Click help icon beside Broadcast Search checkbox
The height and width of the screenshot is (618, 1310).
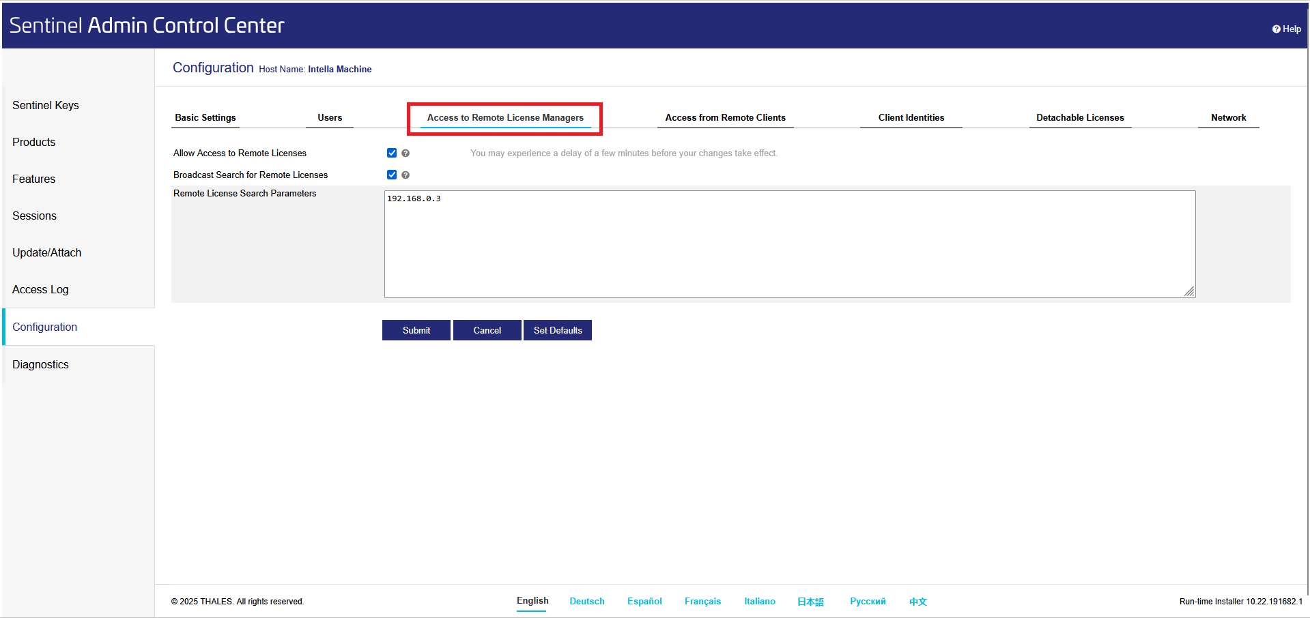pos(405,175)
